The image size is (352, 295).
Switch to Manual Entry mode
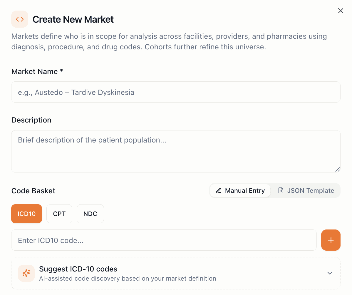coord(240,190)
